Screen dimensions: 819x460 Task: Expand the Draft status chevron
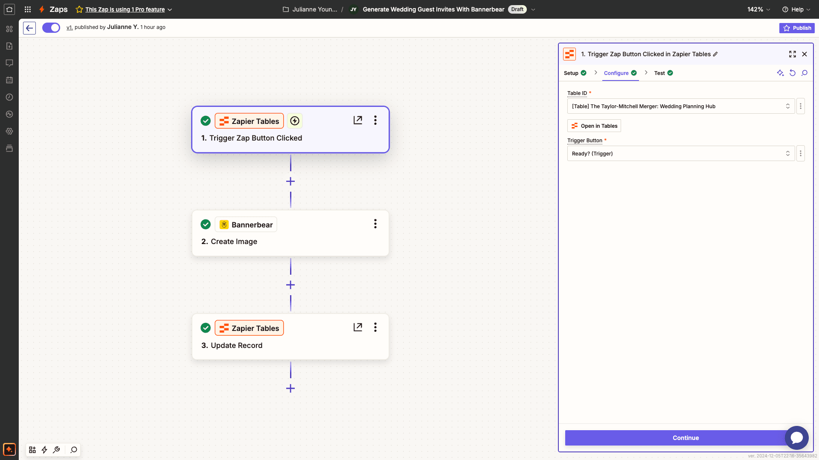coord(533,9)
